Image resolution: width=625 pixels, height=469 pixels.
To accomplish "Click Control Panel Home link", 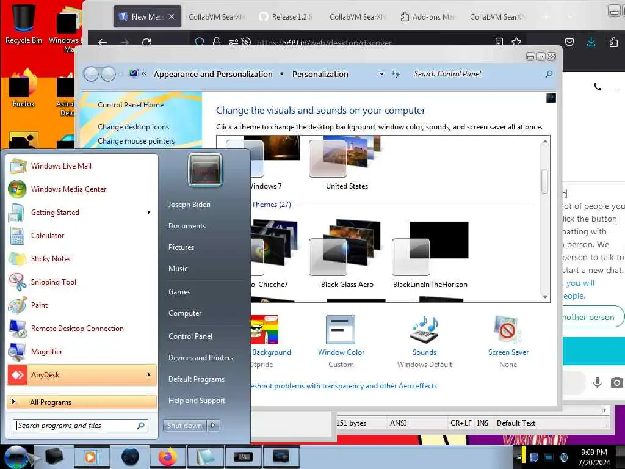I will click(131, 105).
